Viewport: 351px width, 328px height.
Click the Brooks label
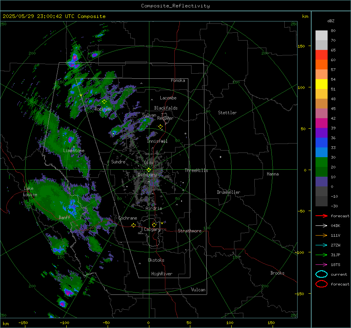point(277,273)
